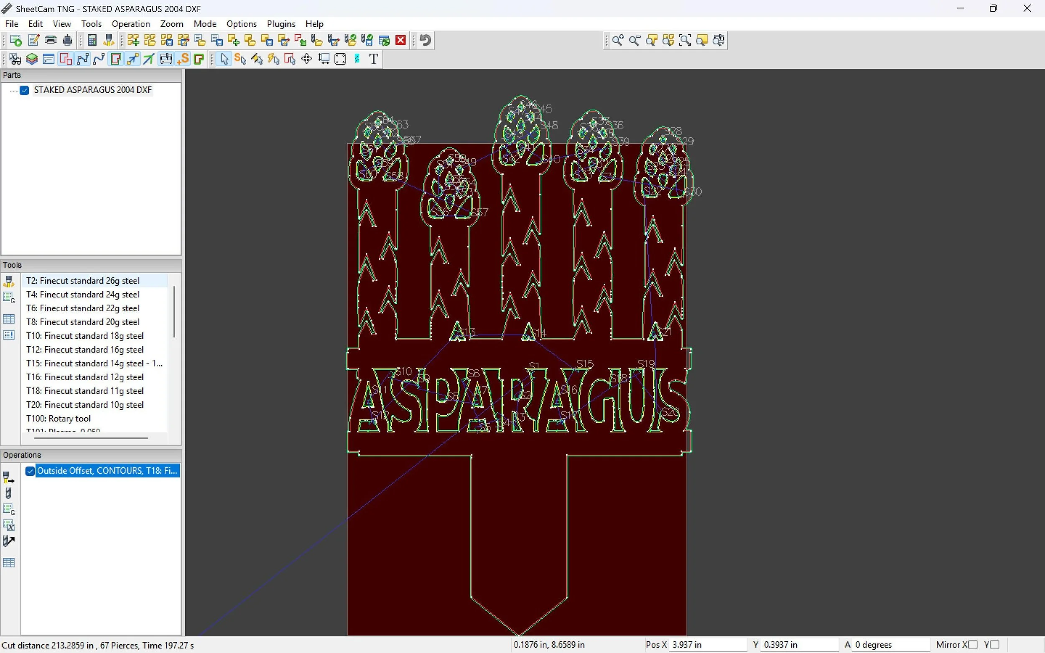
Task: Open the Plugins menu
Action: (281, 24)
